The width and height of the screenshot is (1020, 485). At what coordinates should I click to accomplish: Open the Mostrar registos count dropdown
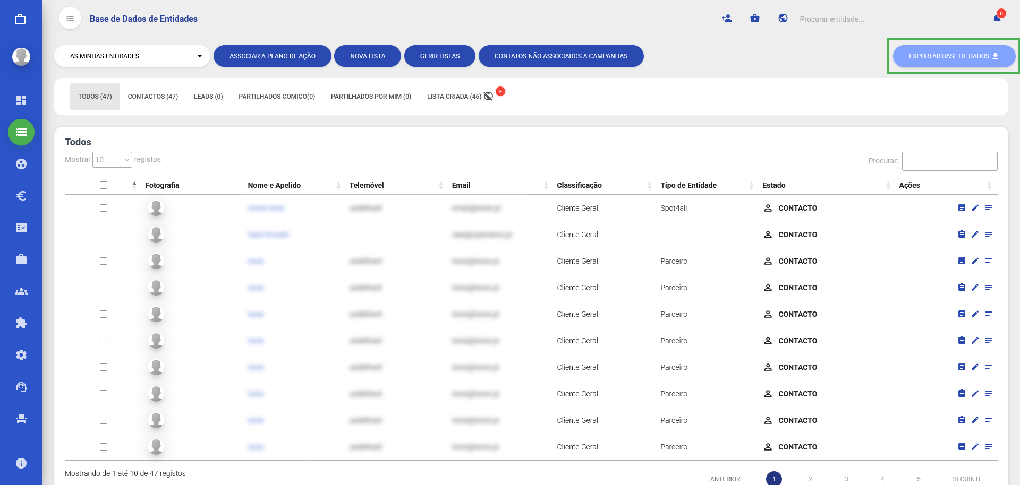112,160
